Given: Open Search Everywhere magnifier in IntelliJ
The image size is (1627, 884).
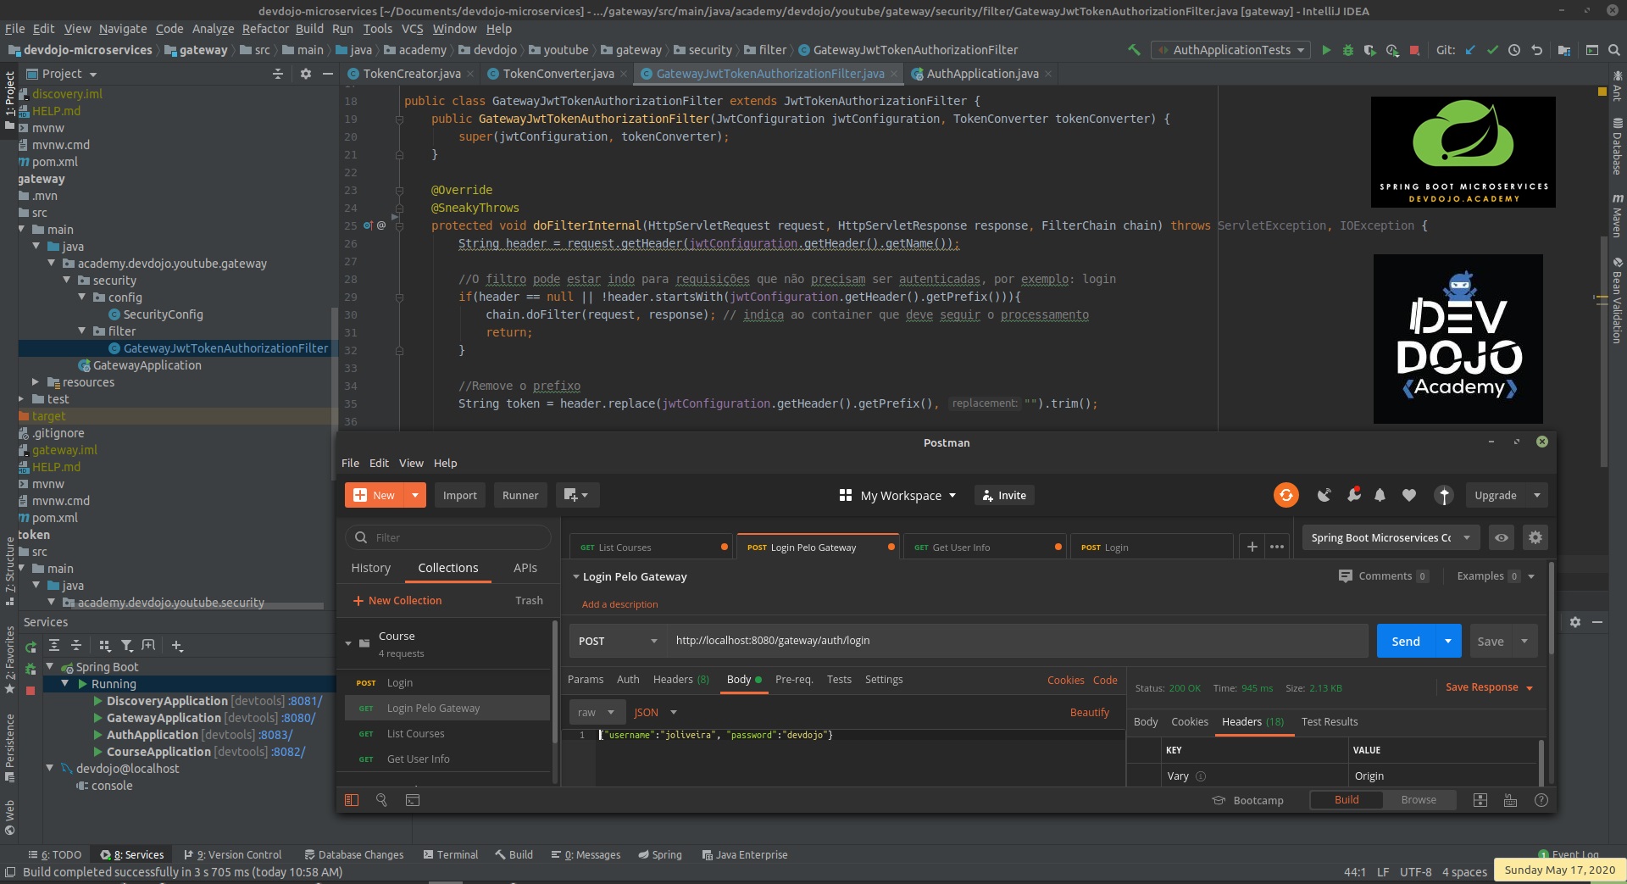Looking at the screenshot, I should (1614, 50).
